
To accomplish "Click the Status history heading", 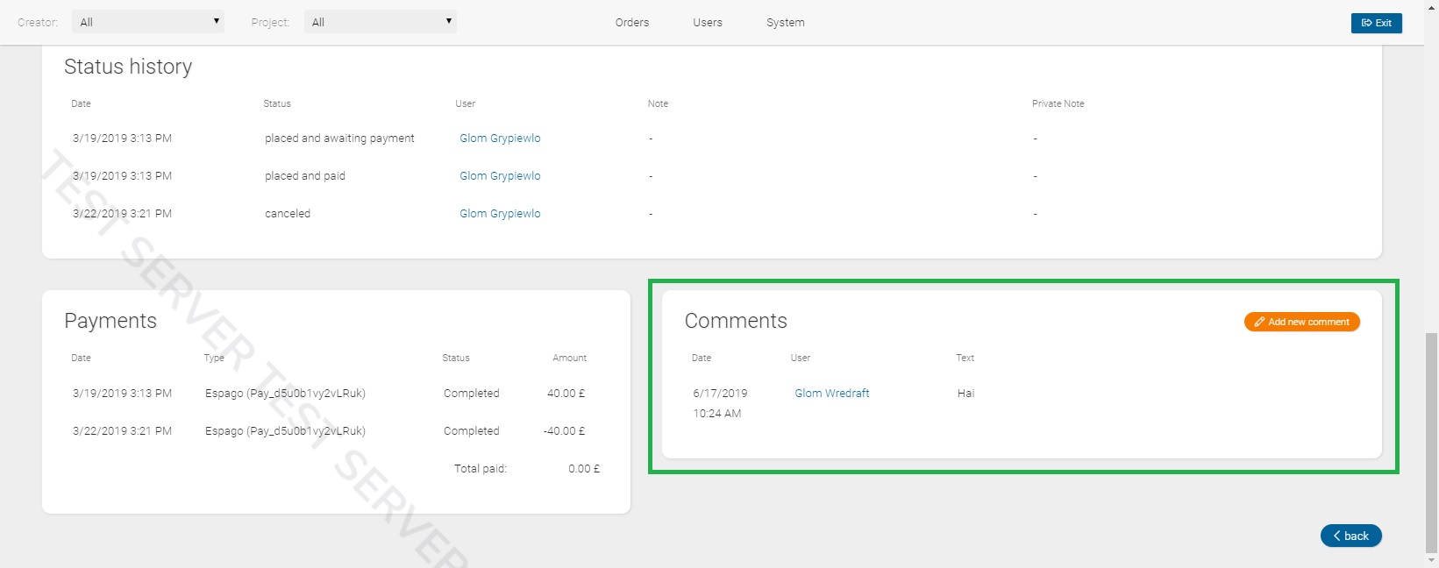I will (128, 67).
